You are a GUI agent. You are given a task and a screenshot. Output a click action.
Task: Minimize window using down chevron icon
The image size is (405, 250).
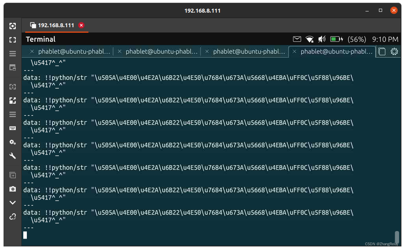[13, 203]
